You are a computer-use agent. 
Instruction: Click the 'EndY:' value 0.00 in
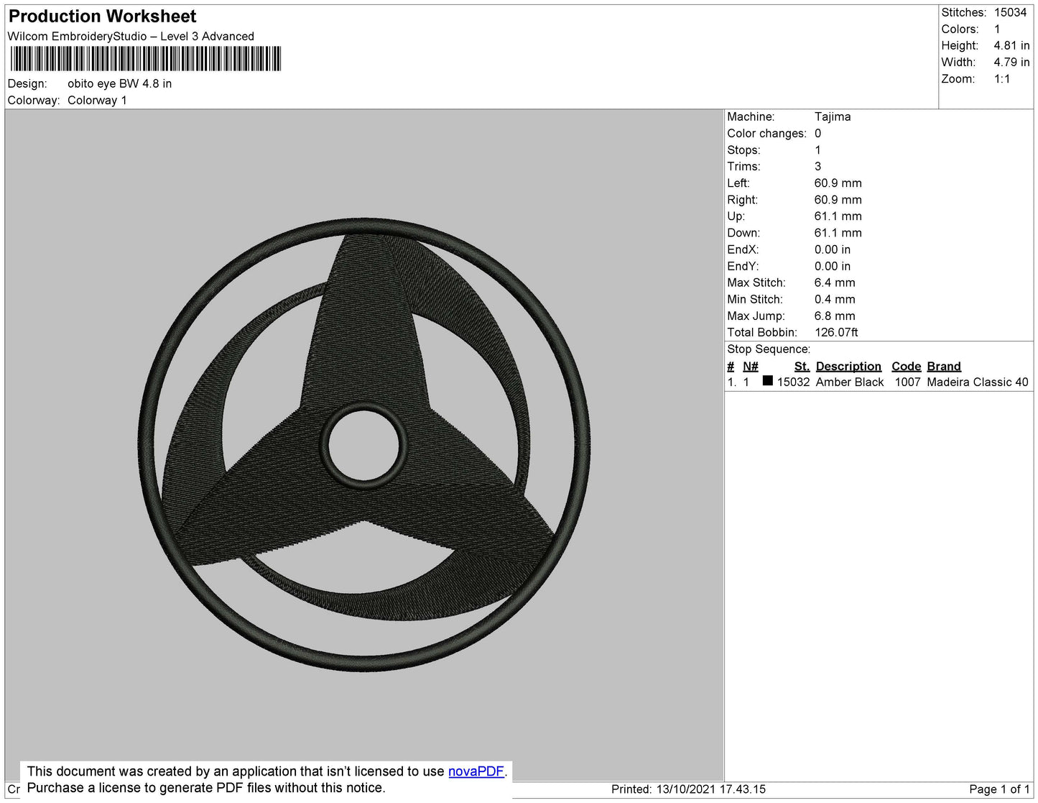point(833,266)
